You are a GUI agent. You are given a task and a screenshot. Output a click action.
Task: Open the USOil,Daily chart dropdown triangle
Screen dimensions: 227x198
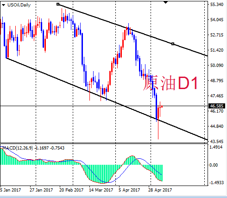(x=3, y=5)
